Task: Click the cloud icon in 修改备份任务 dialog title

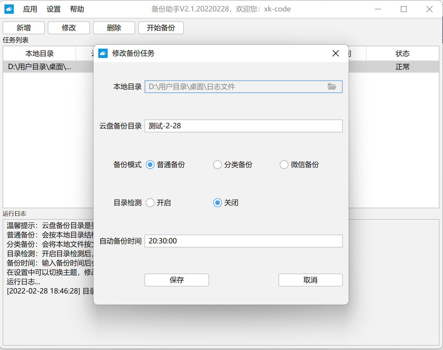Action: [x=103, y=53]
